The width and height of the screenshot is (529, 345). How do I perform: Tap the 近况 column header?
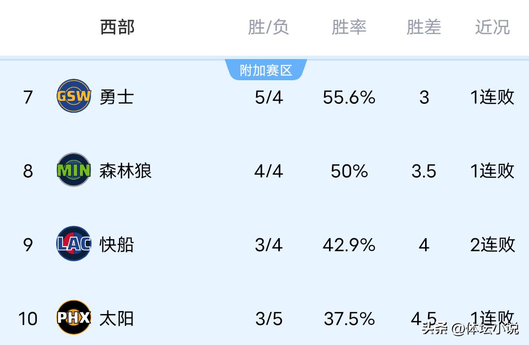tap(492, 27)
